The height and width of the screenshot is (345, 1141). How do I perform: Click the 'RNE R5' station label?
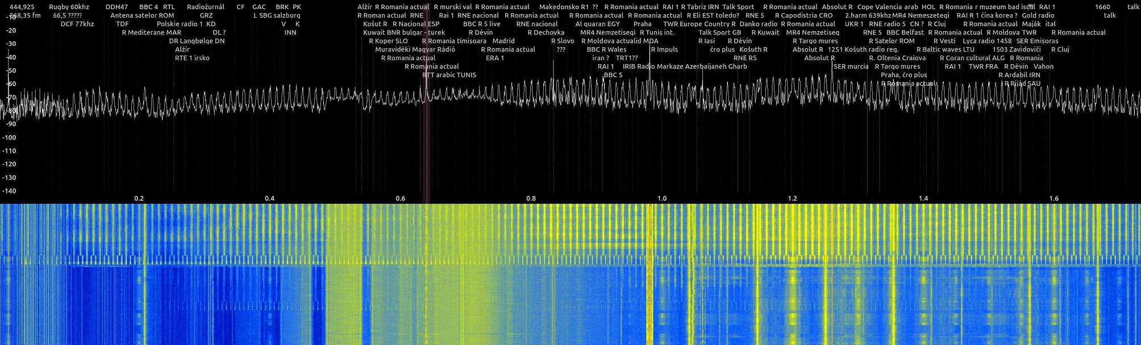tap(745, 58)
